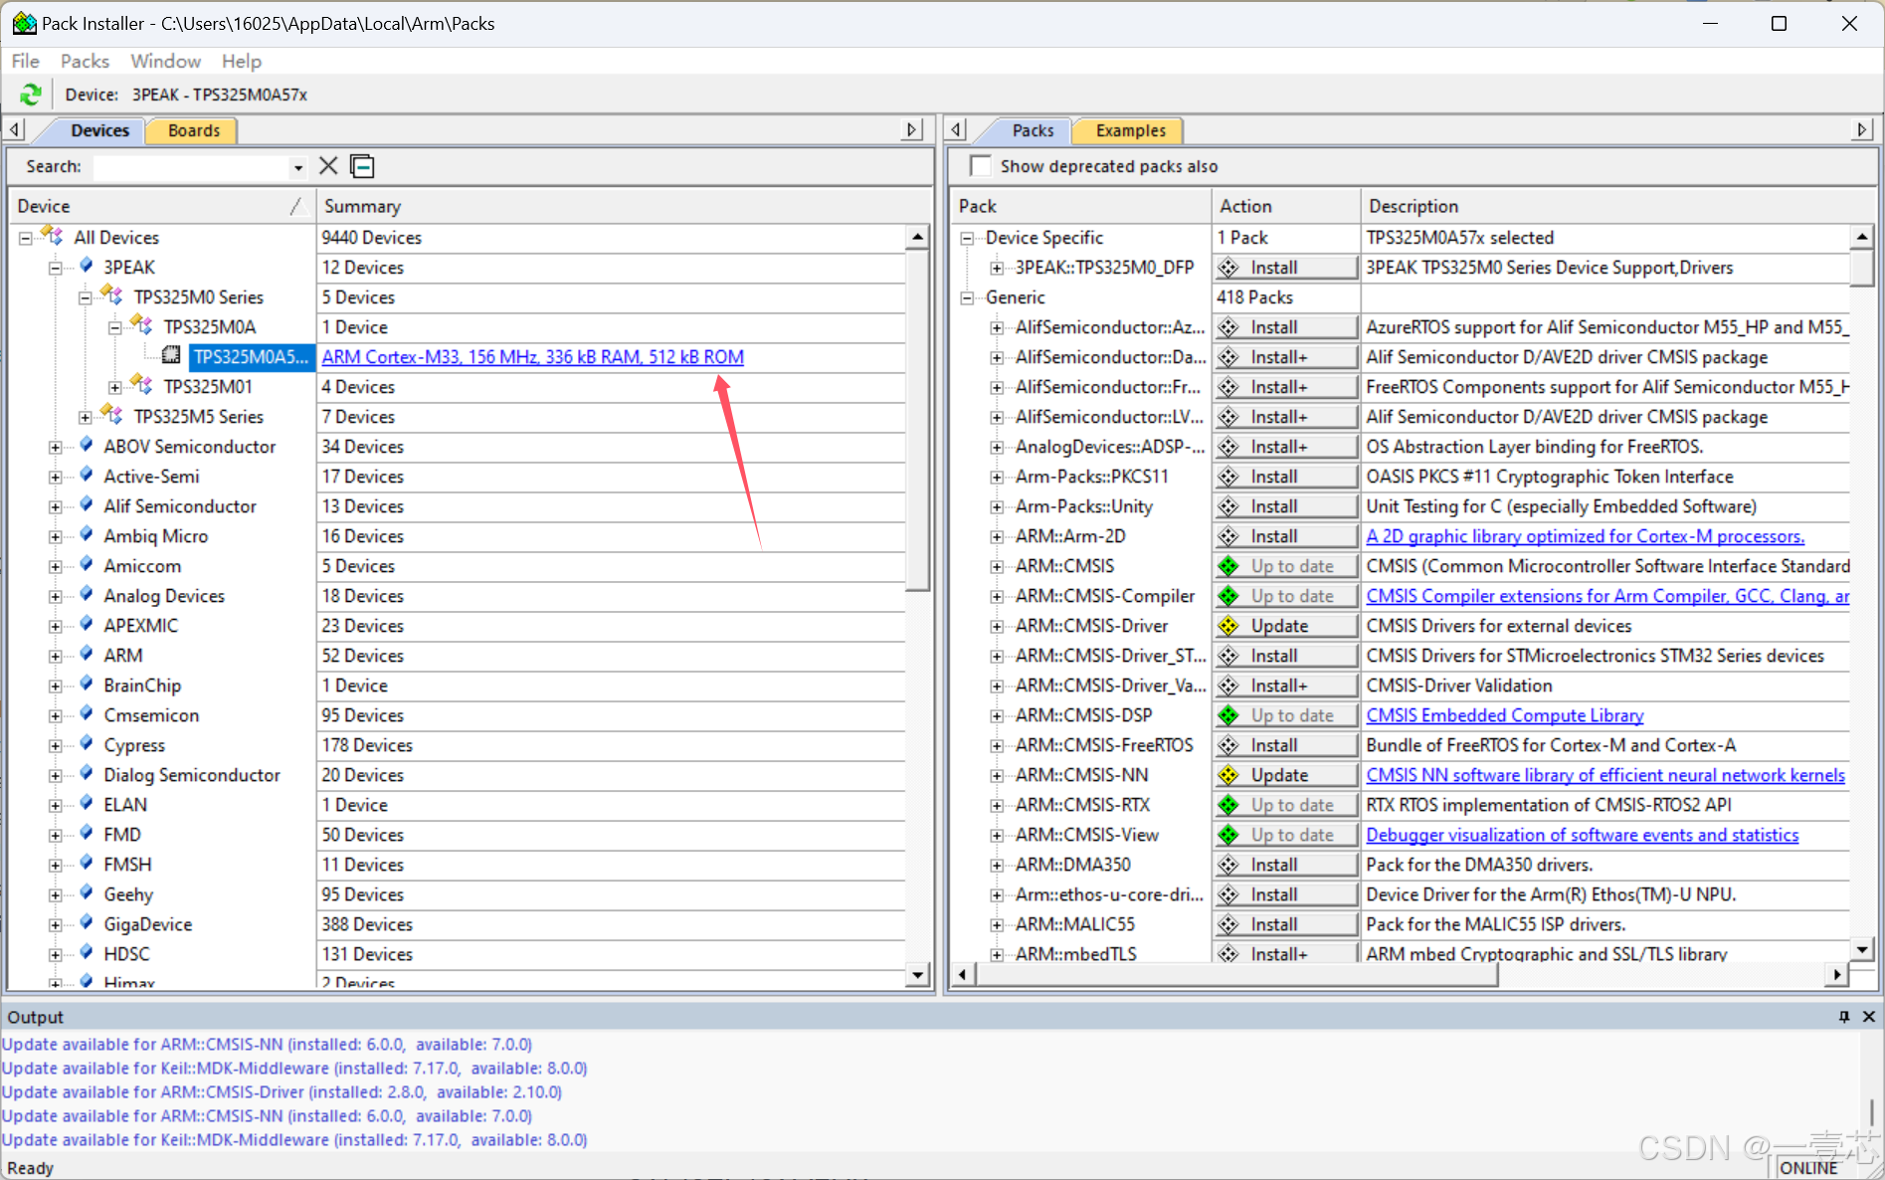Click the collapse-all icon beside search
Screen dimensions: 1885x1180
click(362, 166)
